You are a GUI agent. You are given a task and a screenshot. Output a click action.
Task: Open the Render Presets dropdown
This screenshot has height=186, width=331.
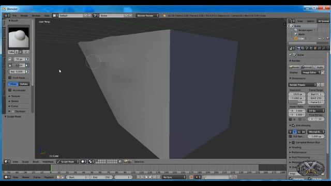pos(302,85)
